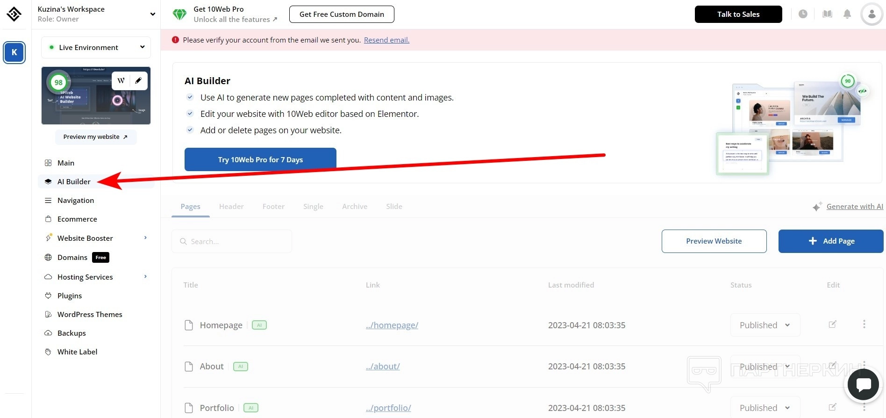Screen dimensions: 886x418
Task: Click the 98 performance score badge
Action: (x=58, y=82)
